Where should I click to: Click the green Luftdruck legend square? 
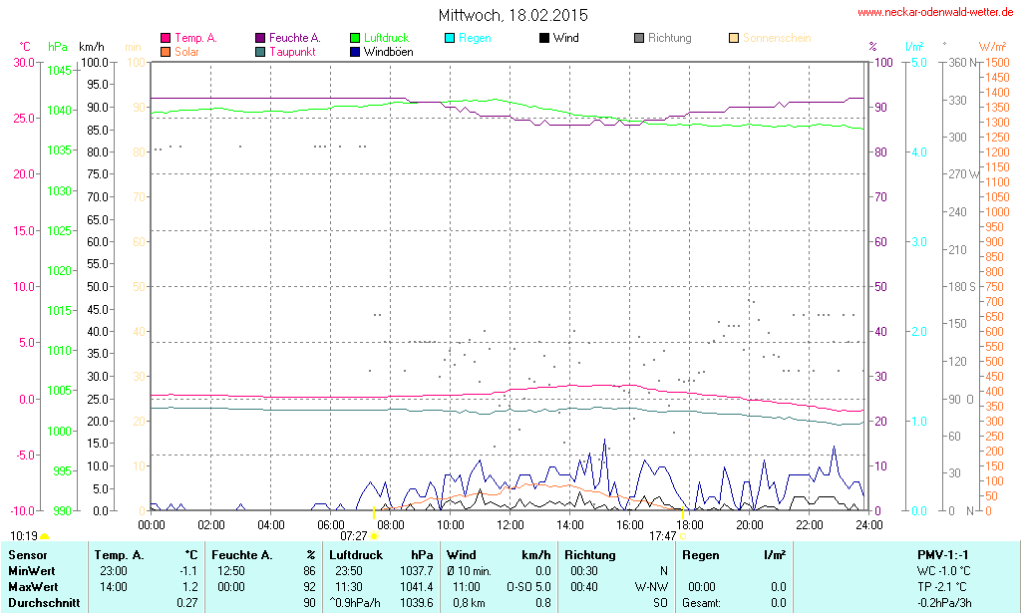[x=355, y=39]
